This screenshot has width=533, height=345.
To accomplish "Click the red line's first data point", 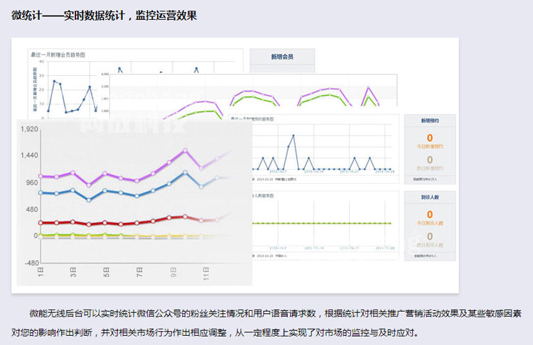I will (x=41, y=223).
